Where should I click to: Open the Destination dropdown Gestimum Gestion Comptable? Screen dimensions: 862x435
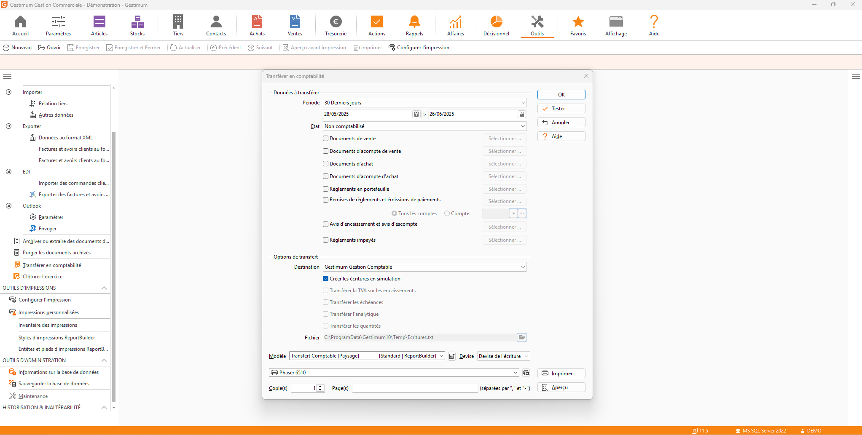coord(424,267)
